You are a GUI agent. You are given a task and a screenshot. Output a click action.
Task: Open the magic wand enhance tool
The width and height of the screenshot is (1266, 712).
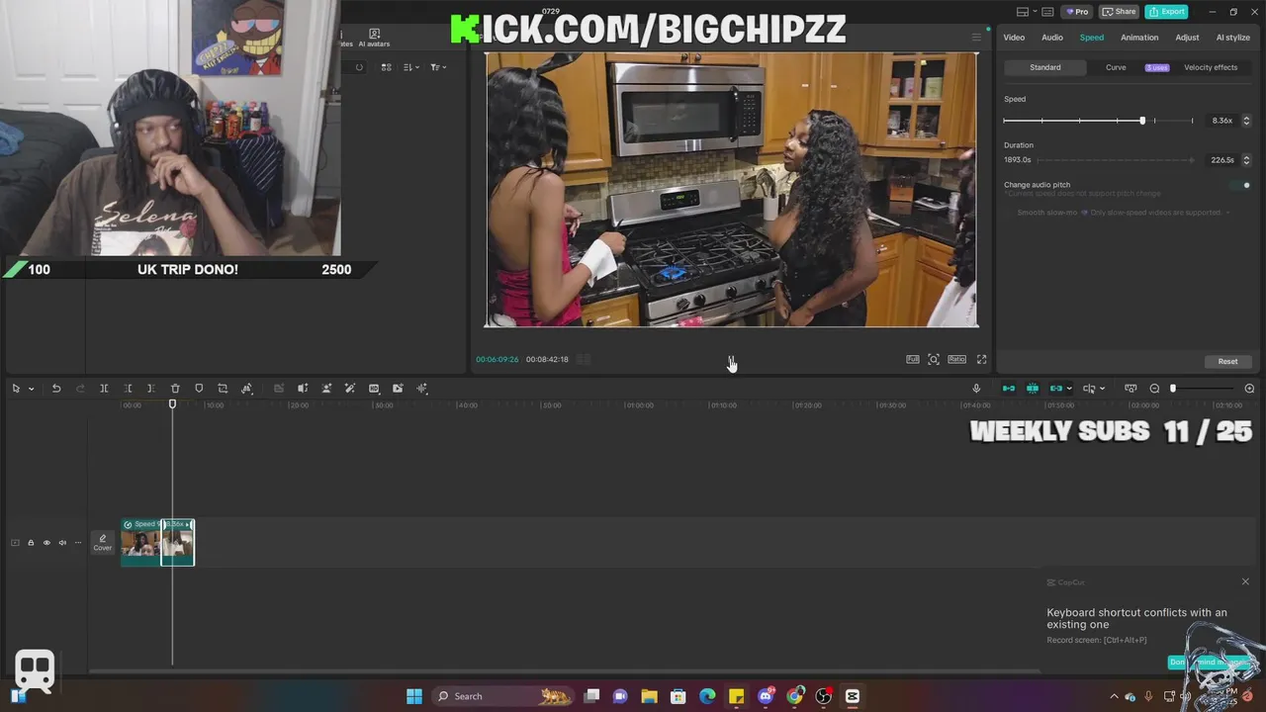350,389
